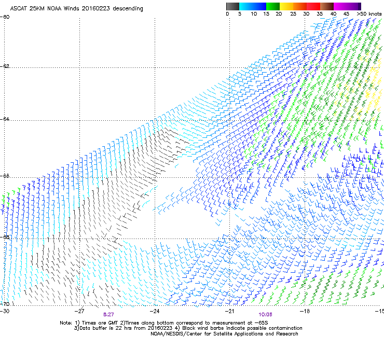
Task: Click the cyan-blue 5-15 knots color band
Action: [x=253, y=6]
